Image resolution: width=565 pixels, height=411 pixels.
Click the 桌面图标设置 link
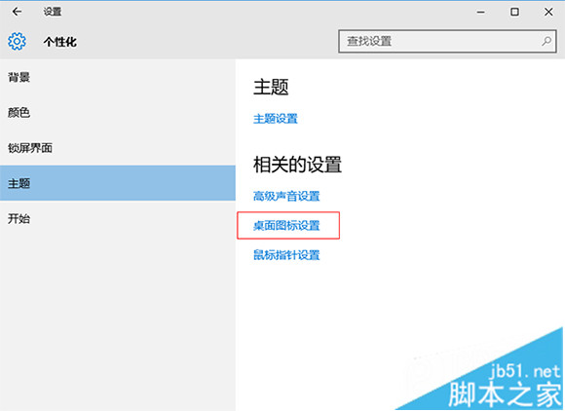coord(286,226)
